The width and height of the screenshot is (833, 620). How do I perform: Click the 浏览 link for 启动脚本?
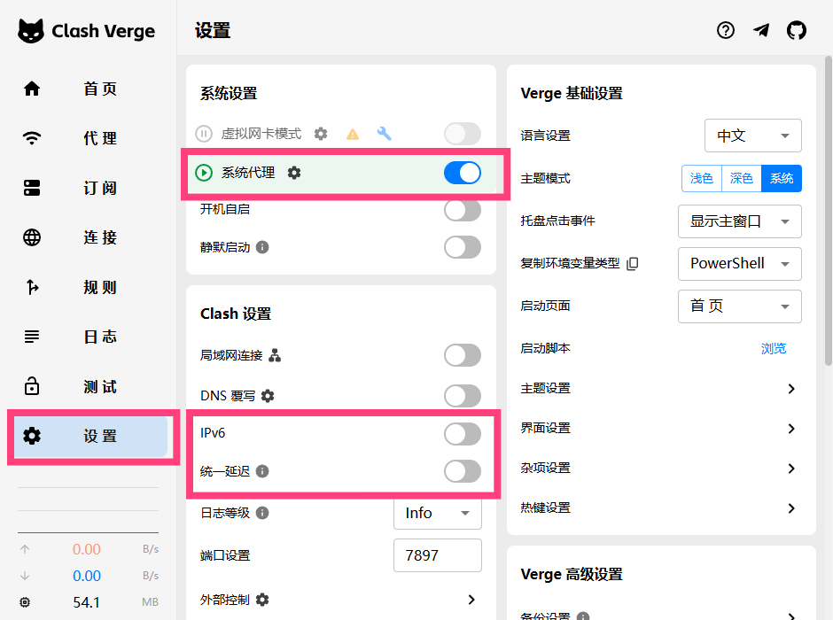773,348
